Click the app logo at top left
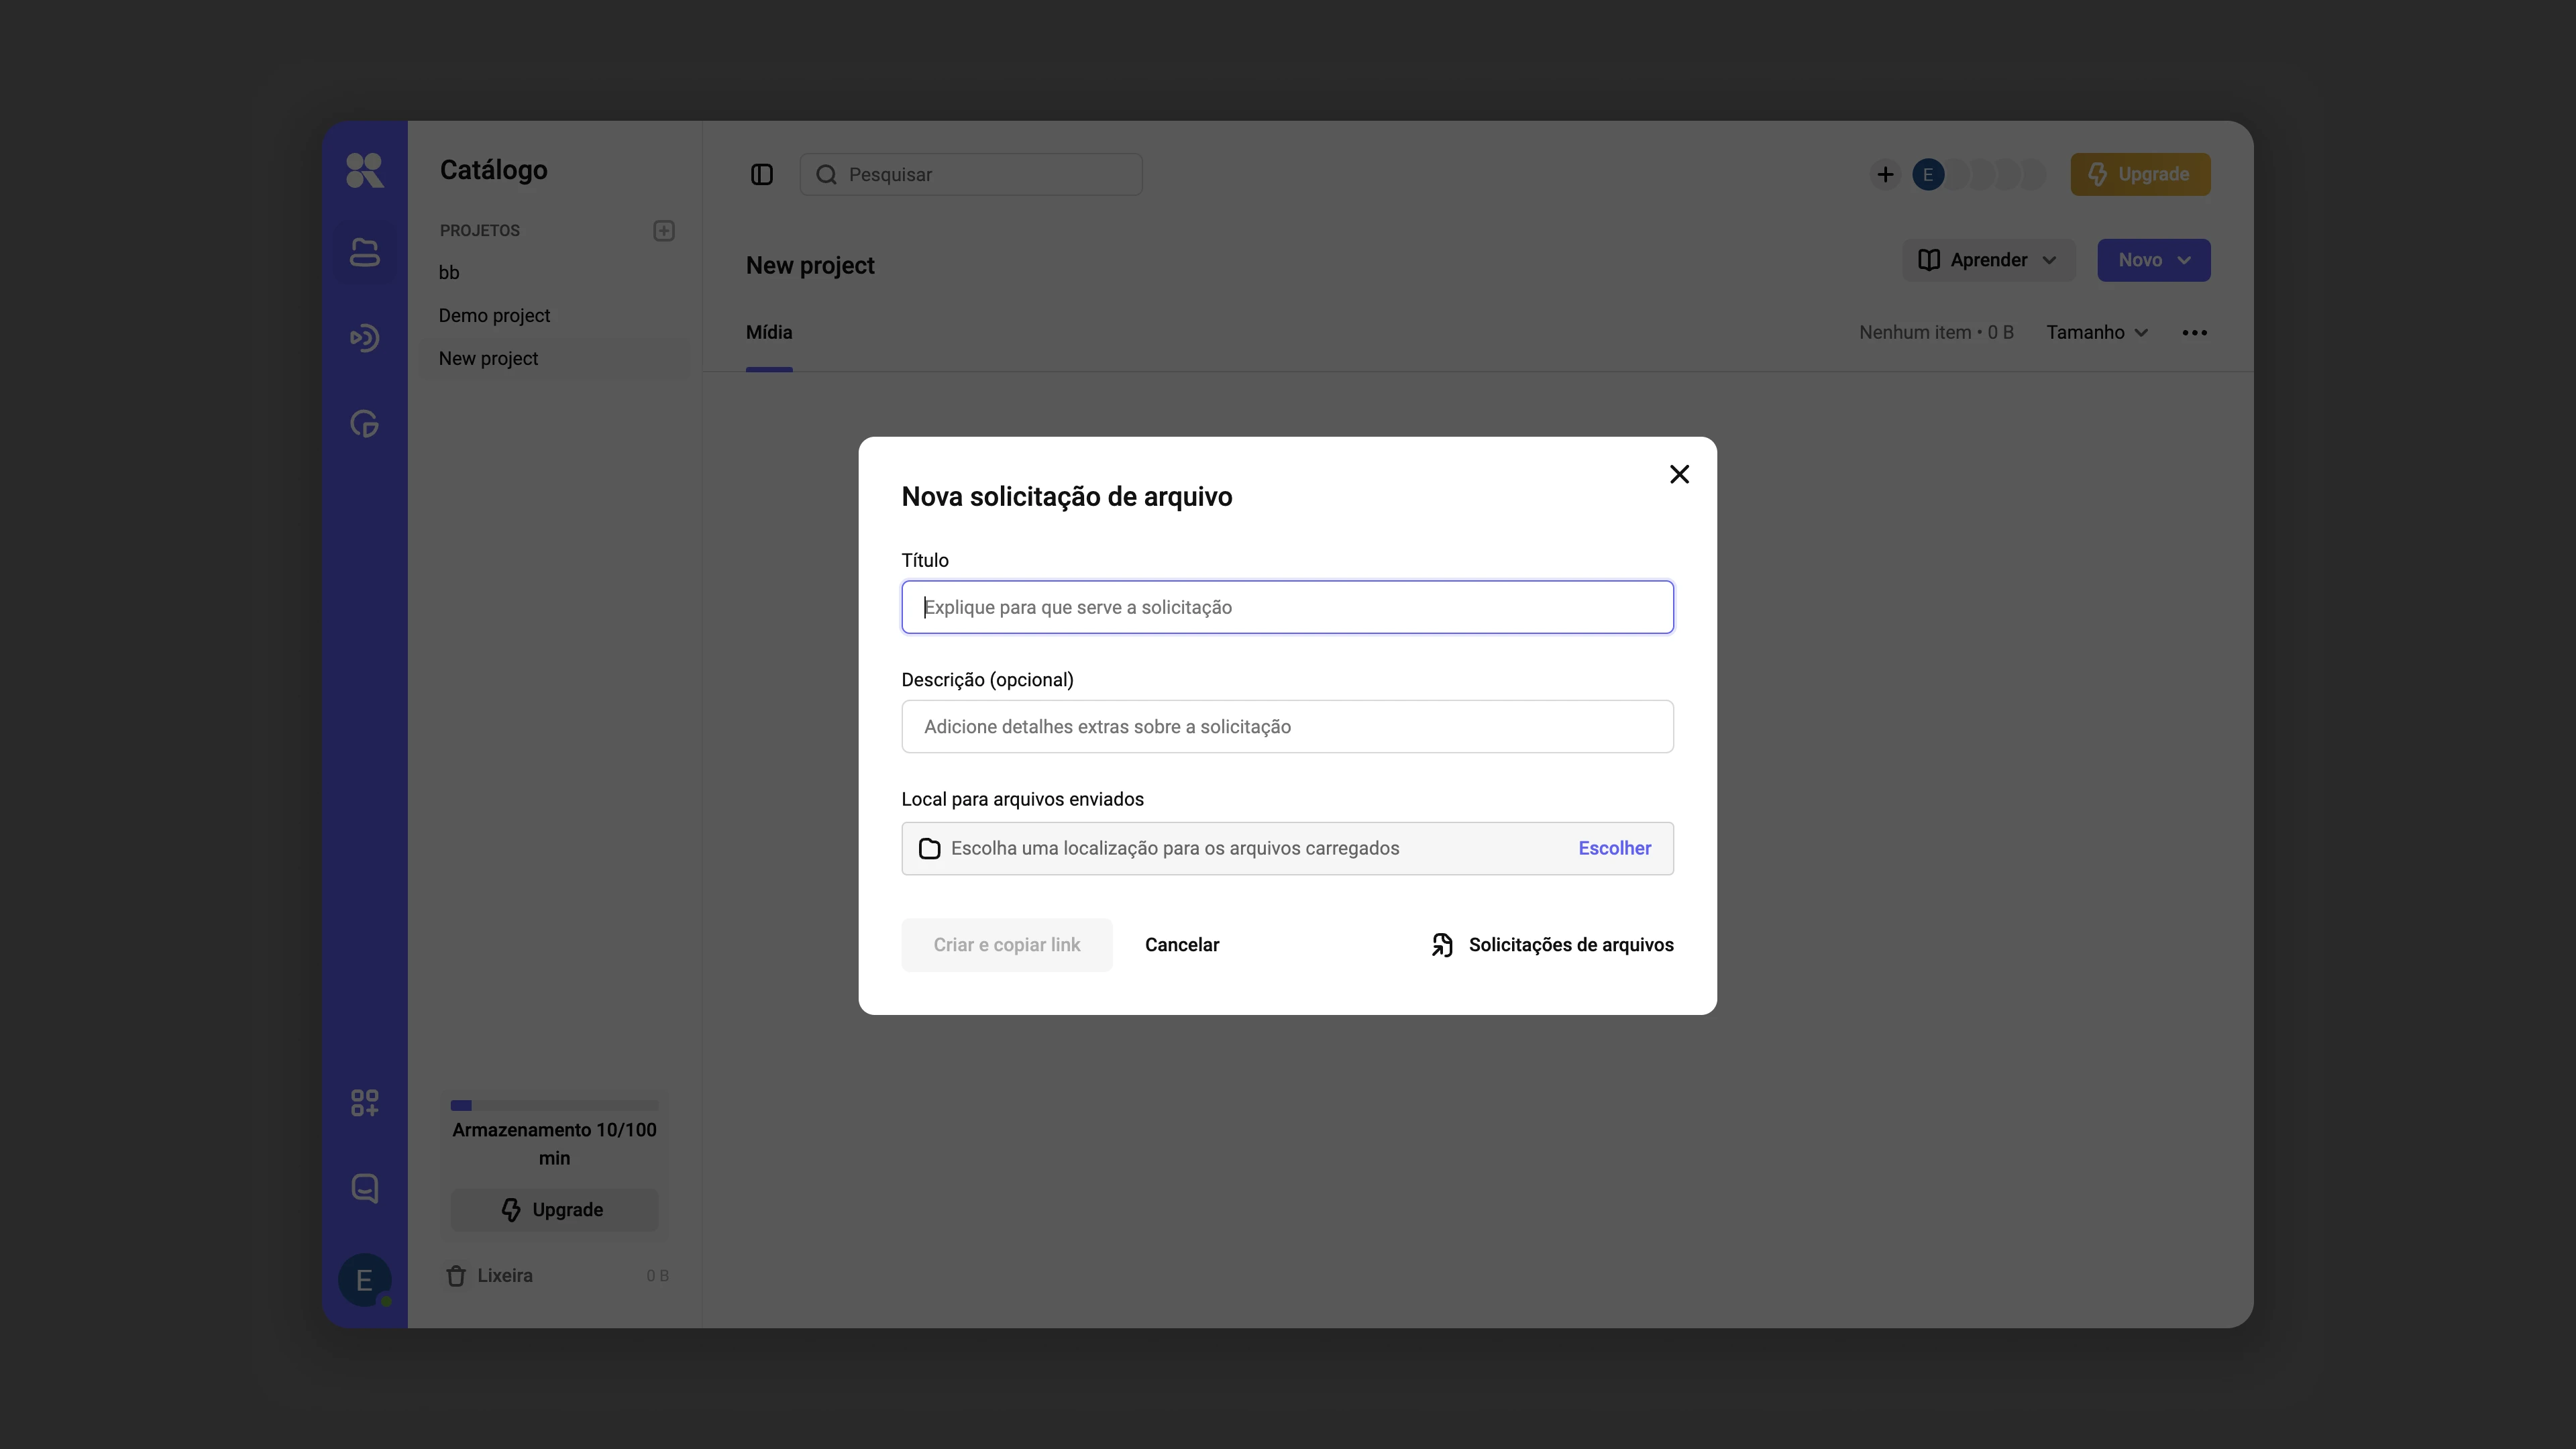Screen dimensions: 2576x1449 (364, 170)
